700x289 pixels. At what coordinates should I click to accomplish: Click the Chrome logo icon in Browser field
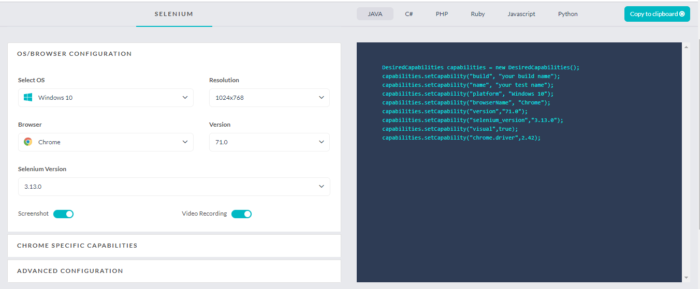pos(28,142)
